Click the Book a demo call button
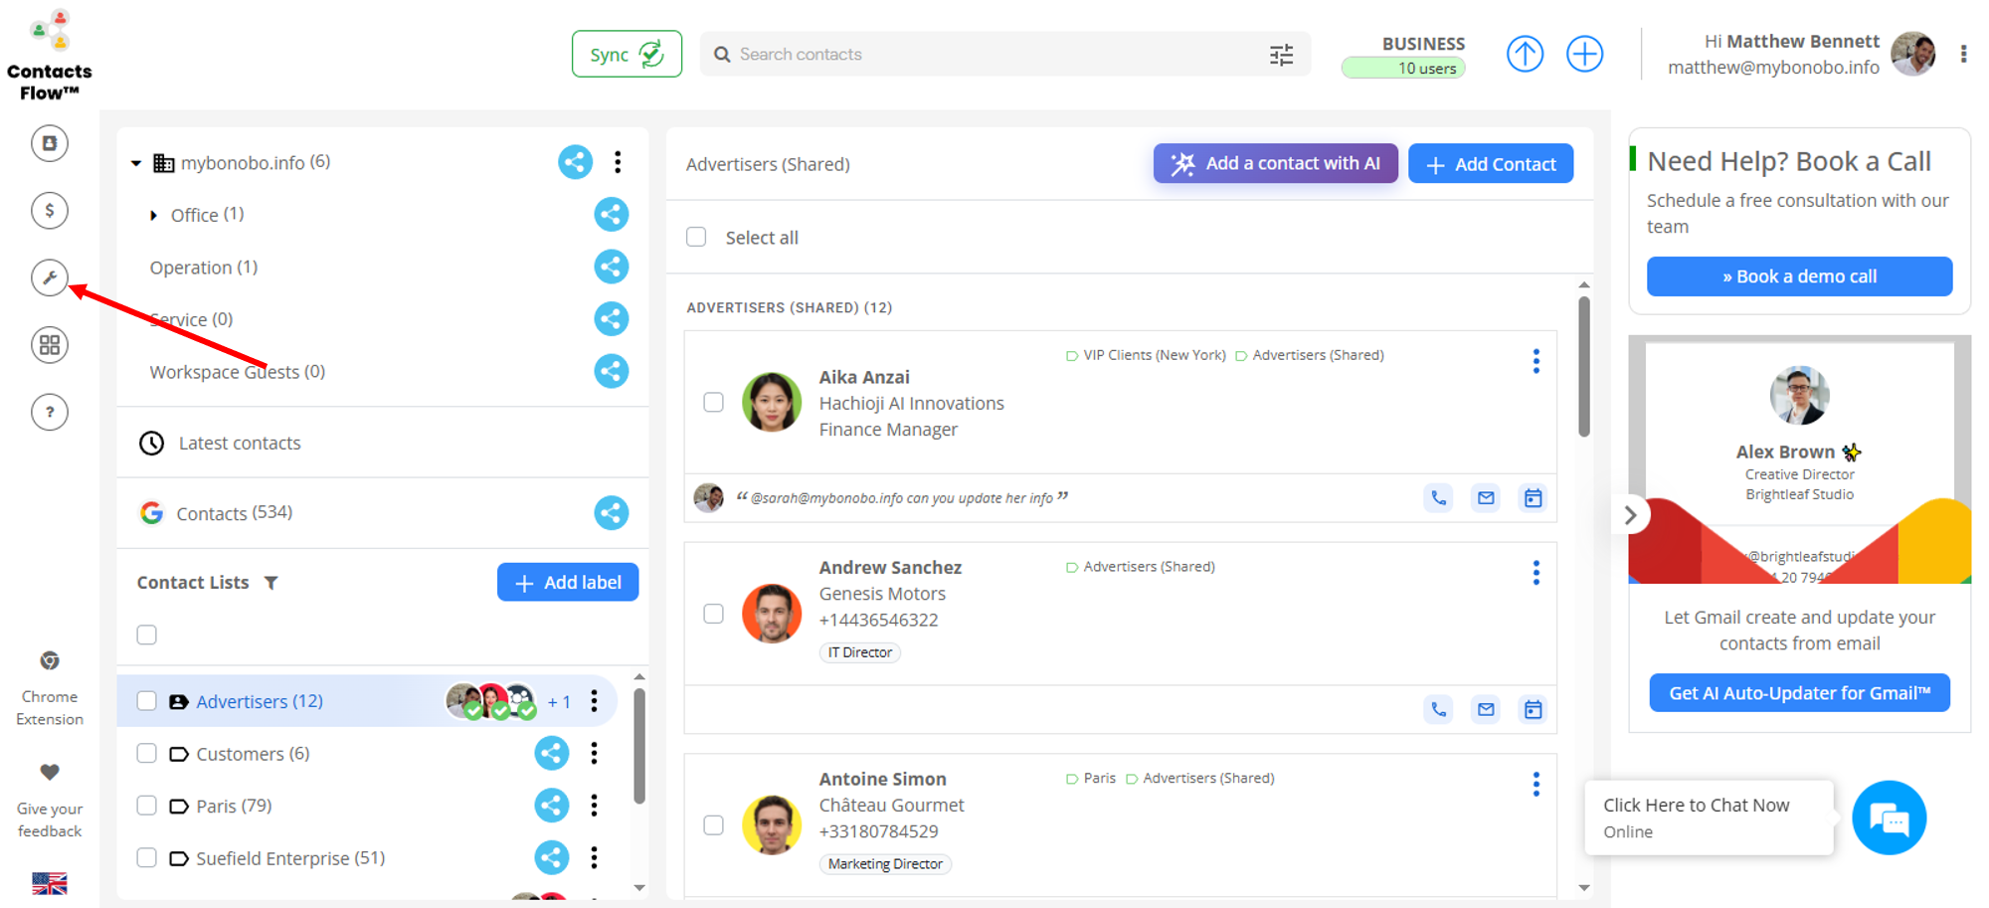 [1799, 276]
